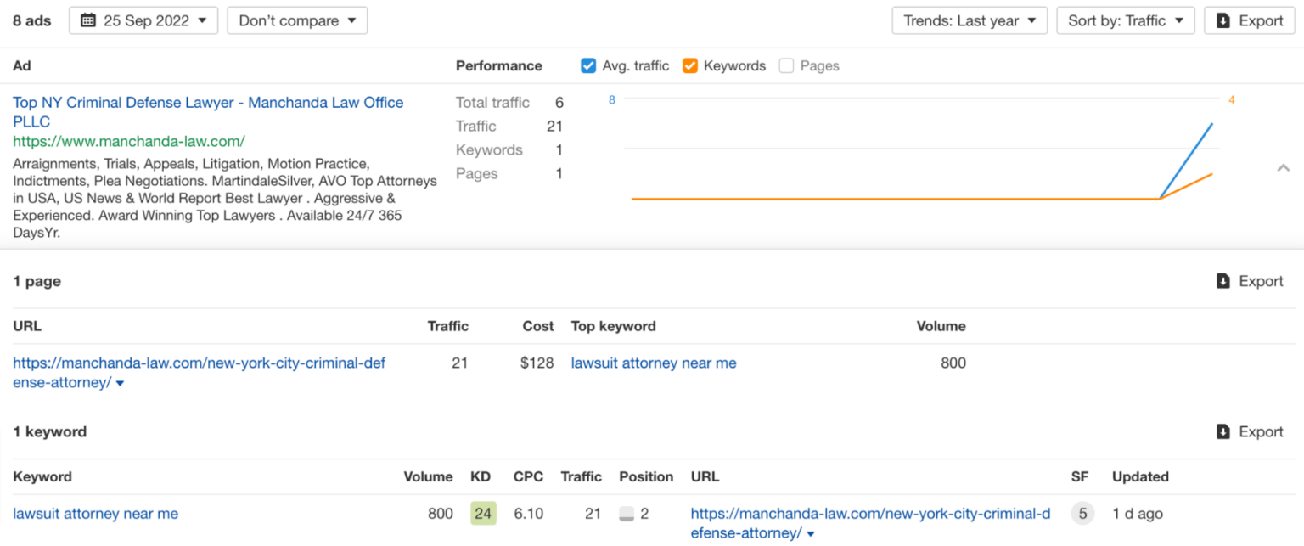Sort by the Updated column header
The image size is (1304, 546).
1140,476
